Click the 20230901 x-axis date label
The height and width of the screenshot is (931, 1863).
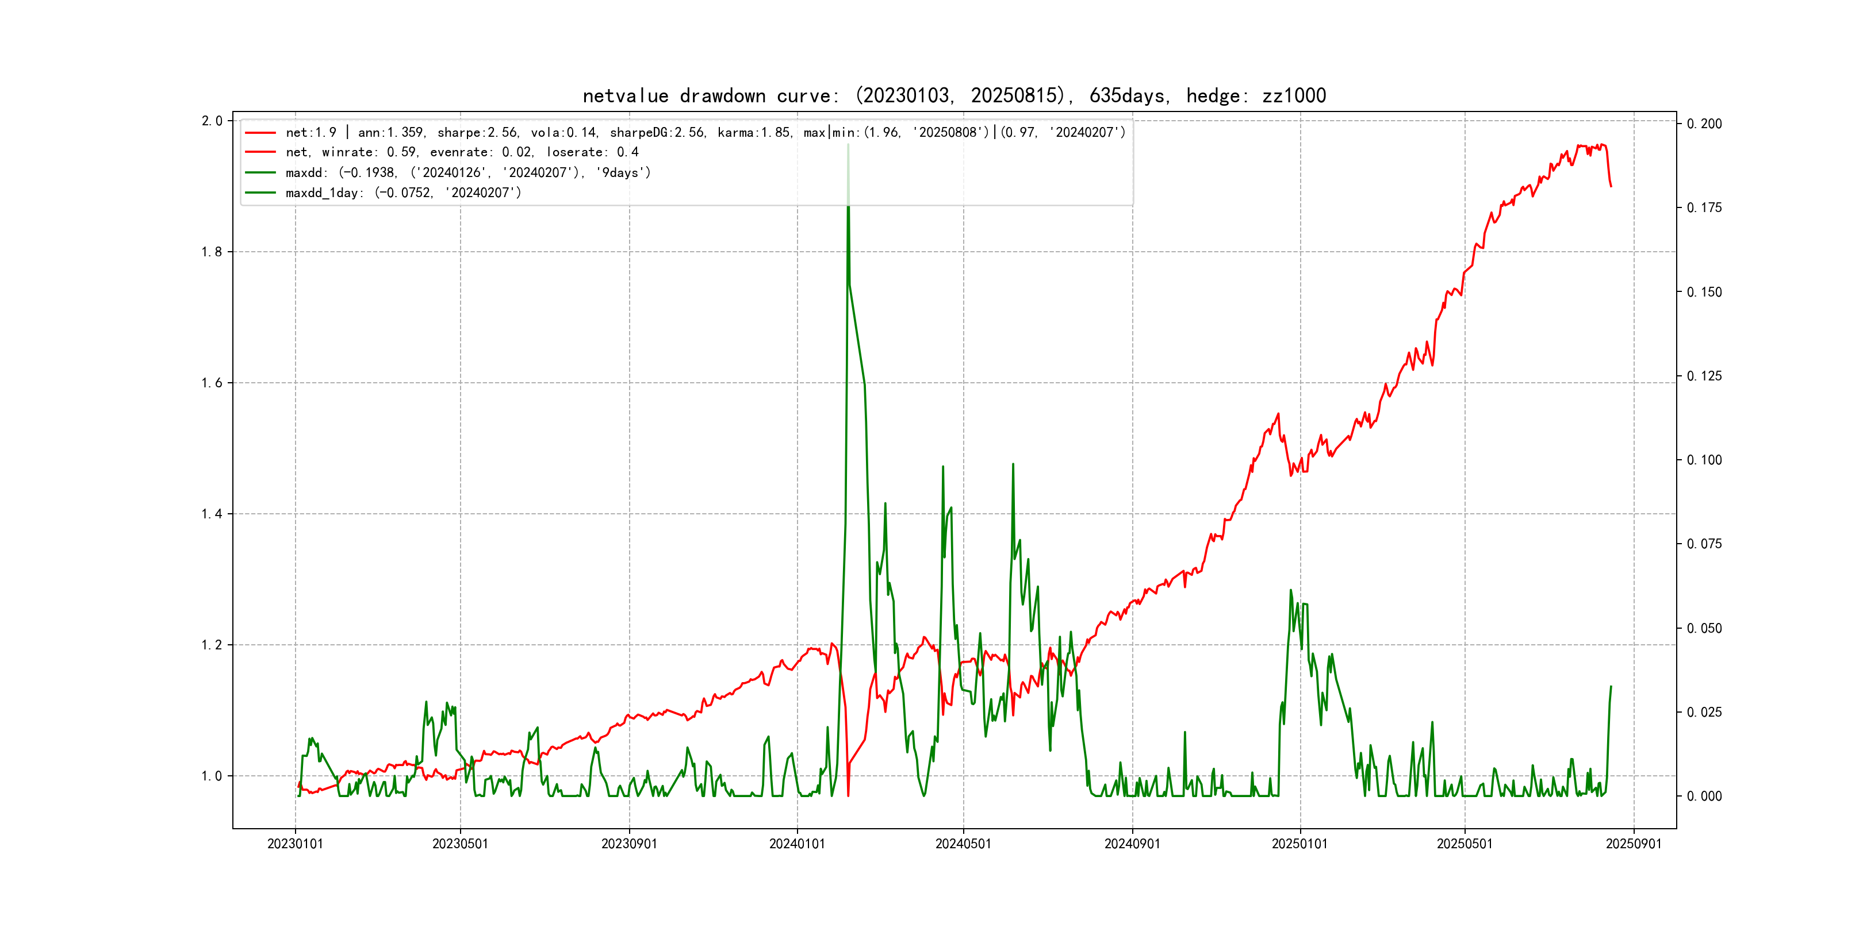click(x=629, y=844)
